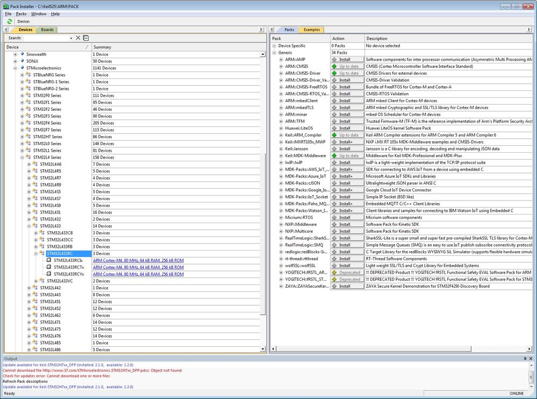Collapse the STM32L433RC node
Viewport: 537px width, 399px height.
[x=36, y=253]
